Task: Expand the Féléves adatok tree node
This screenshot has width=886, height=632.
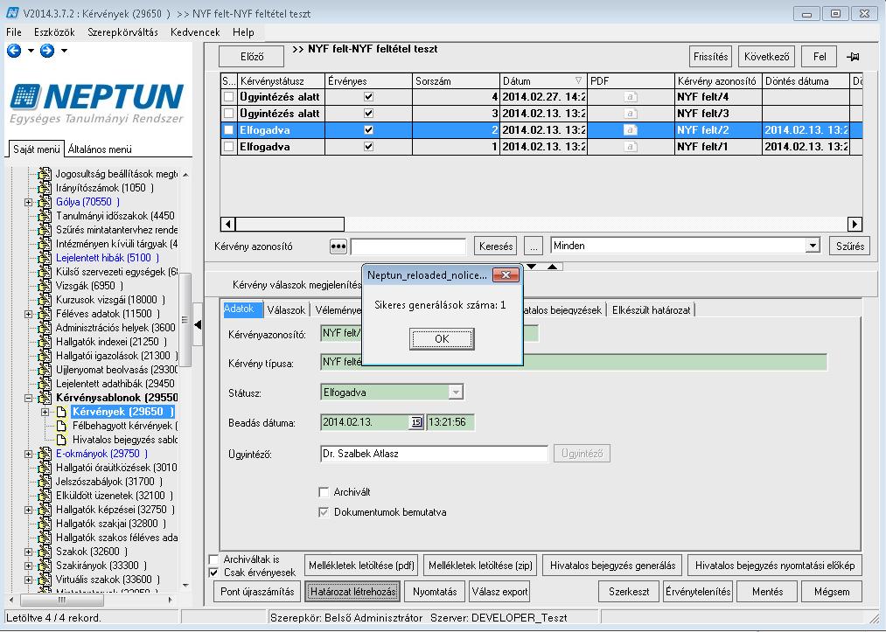Action: (29, 314)
